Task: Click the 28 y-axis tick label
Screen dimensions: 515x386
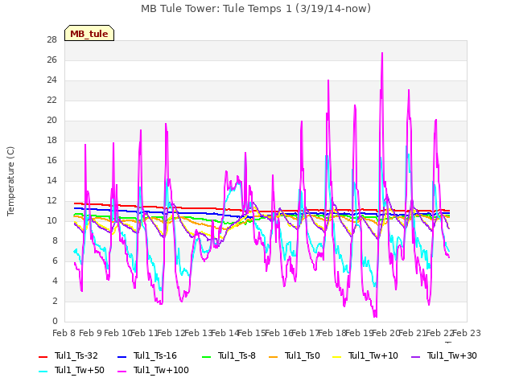Action: point(51,40)
